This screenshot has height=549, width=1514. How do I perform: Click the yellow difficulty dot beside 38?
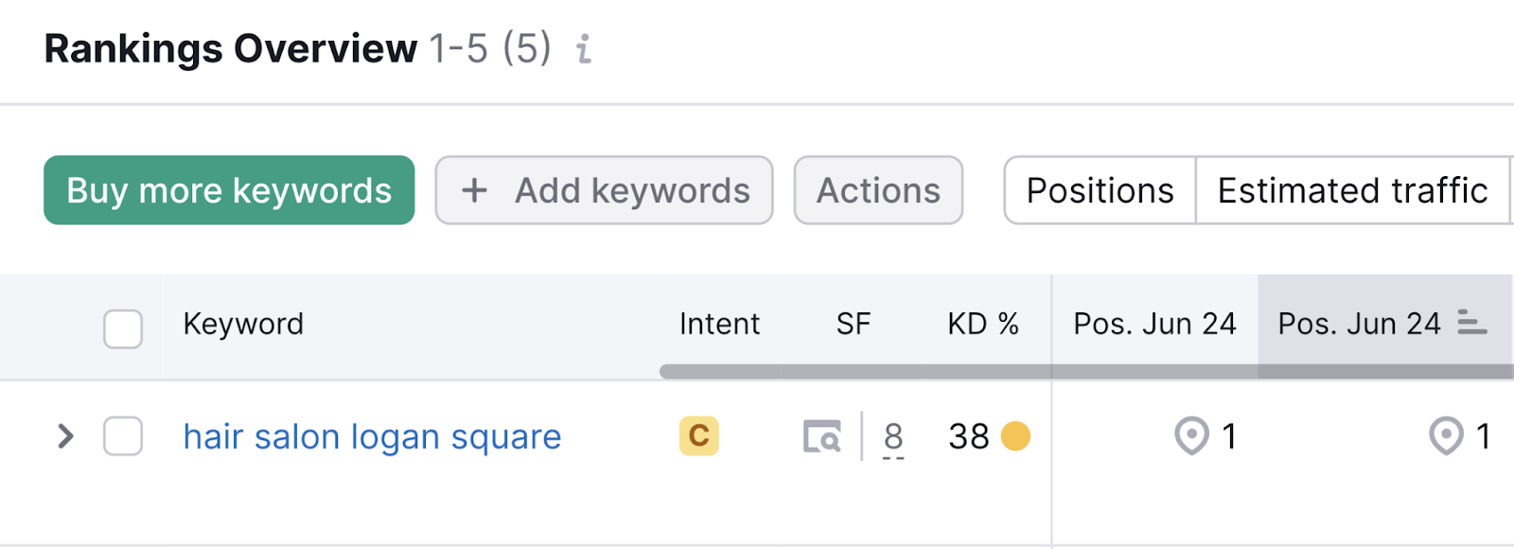pyautogui.click(x=1015, y=436)
